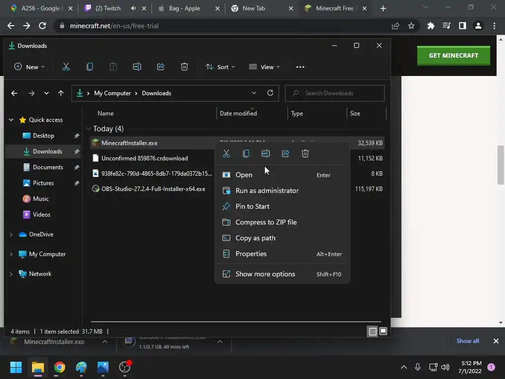
Task: Collapse the Quick access tree
Action: pyautogui.click(x=11, y=120)
